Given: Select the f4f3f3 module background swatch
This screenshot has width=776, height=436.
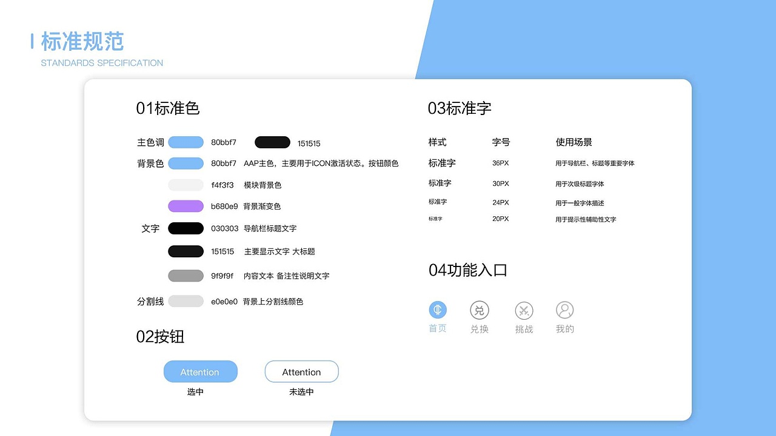Looking at the screenshot, I should pyautogui.click(x=186, y=185).
